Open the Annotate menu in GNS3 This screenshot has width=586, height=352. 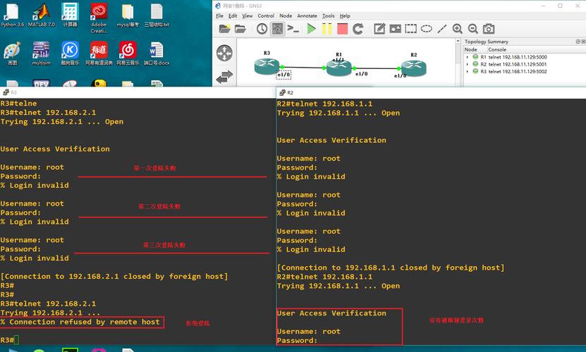point(307,15)
